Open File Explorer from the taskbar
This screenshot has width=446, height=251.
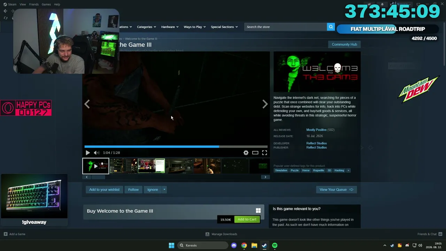point(254,245)
